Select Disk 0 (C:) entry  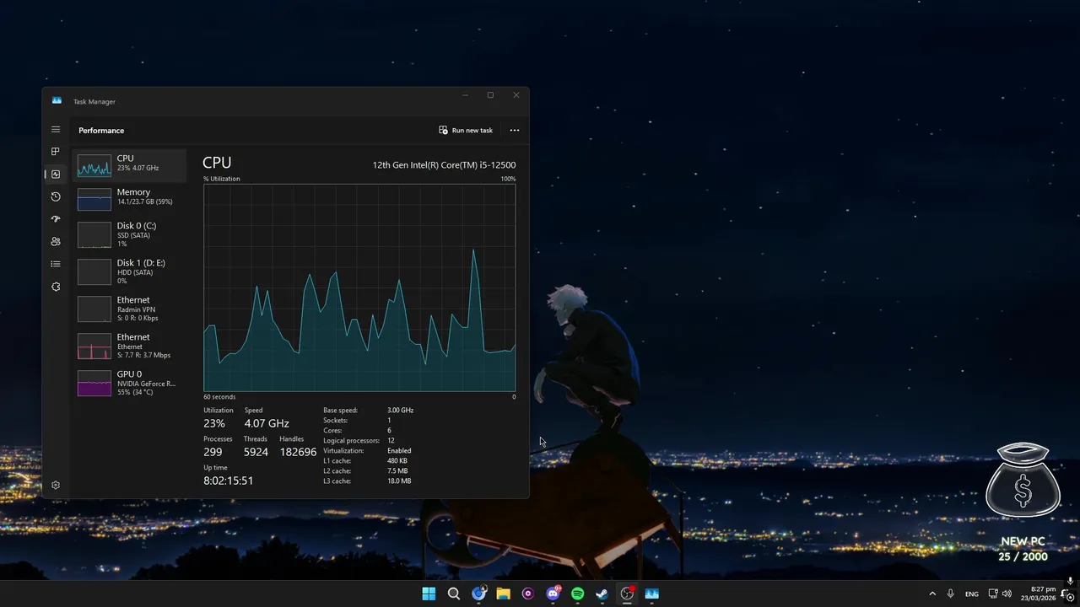[130, 234]
